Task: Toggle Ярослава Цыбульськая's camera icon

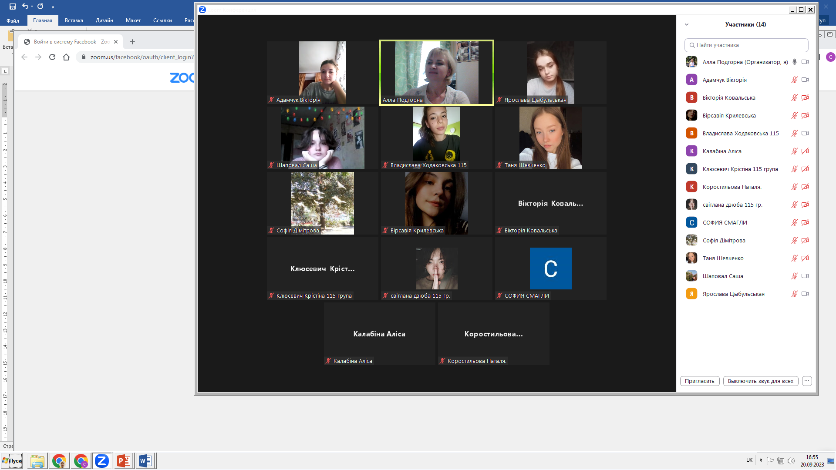Action: coord(805,294)
